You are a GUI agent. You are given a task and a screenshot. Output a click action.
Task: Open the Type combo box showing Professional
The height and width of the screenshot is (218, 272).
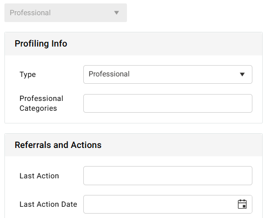pyautogui.click(x=168, y=74)
